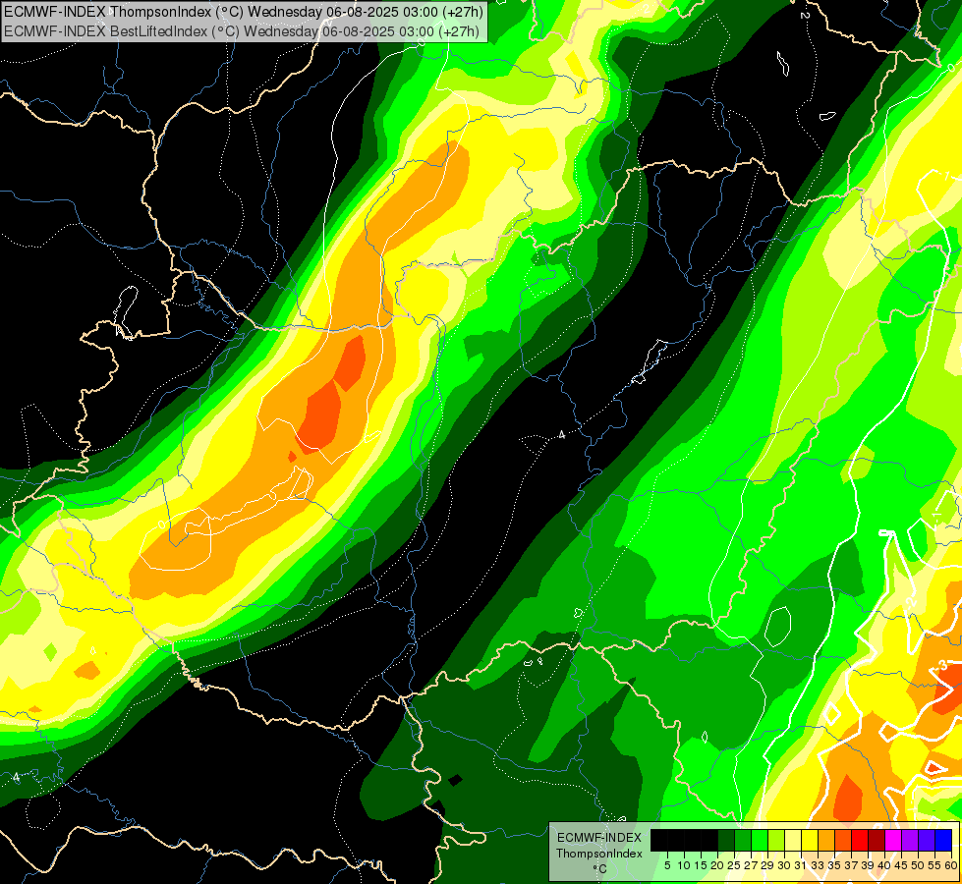Image resolution: width=962 pixels, height=884 pixels.
Task: Click the legend tick value '15'
Action: tap(702, 865)
